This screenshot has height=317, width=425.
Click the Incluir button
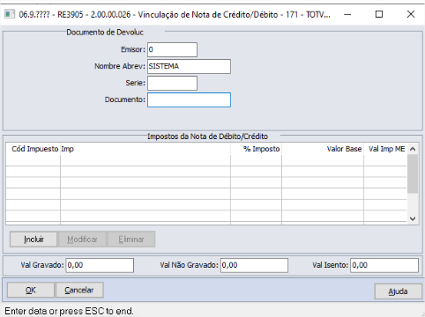tap(34, 240)
